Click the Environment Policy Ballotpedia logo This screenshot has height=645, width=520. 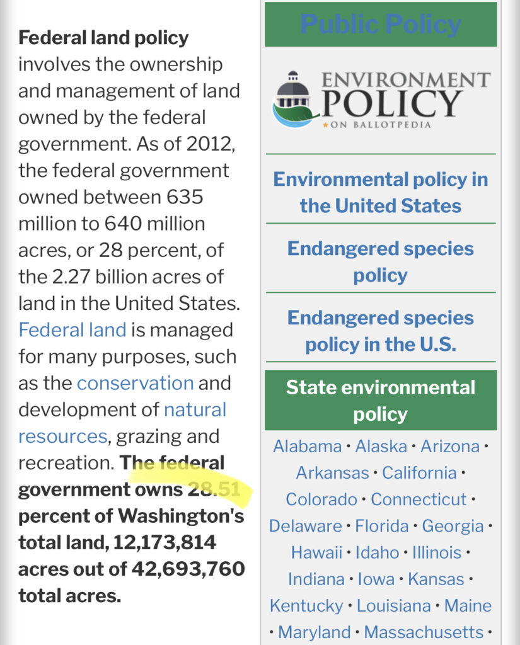[x=381, y=100]
